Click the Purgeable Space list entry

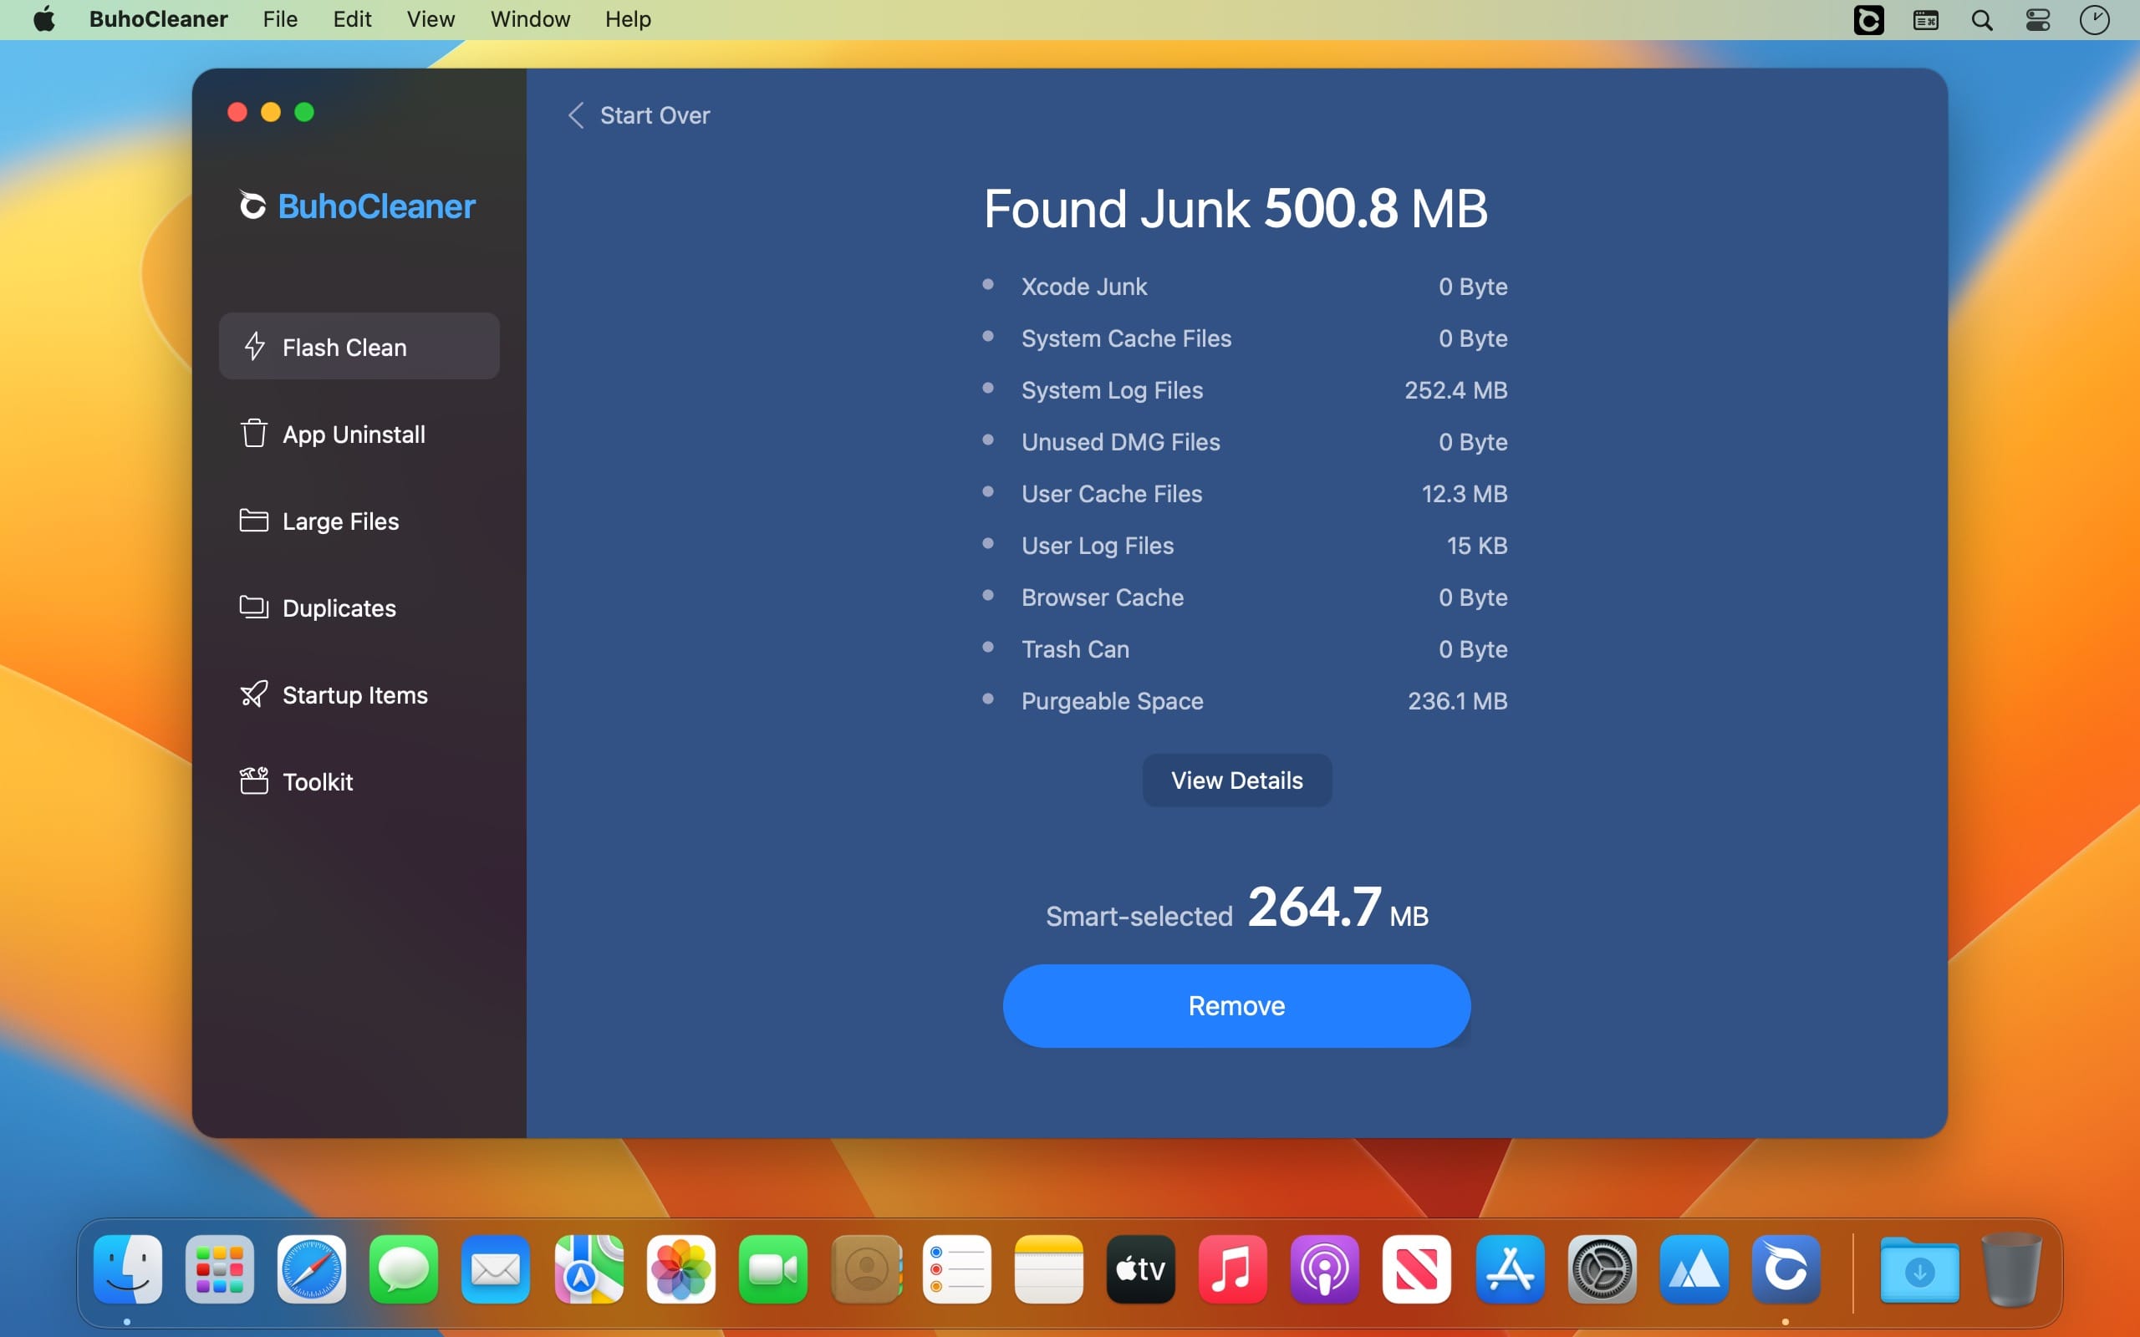pyautogui.click(x=1112, y=701)
